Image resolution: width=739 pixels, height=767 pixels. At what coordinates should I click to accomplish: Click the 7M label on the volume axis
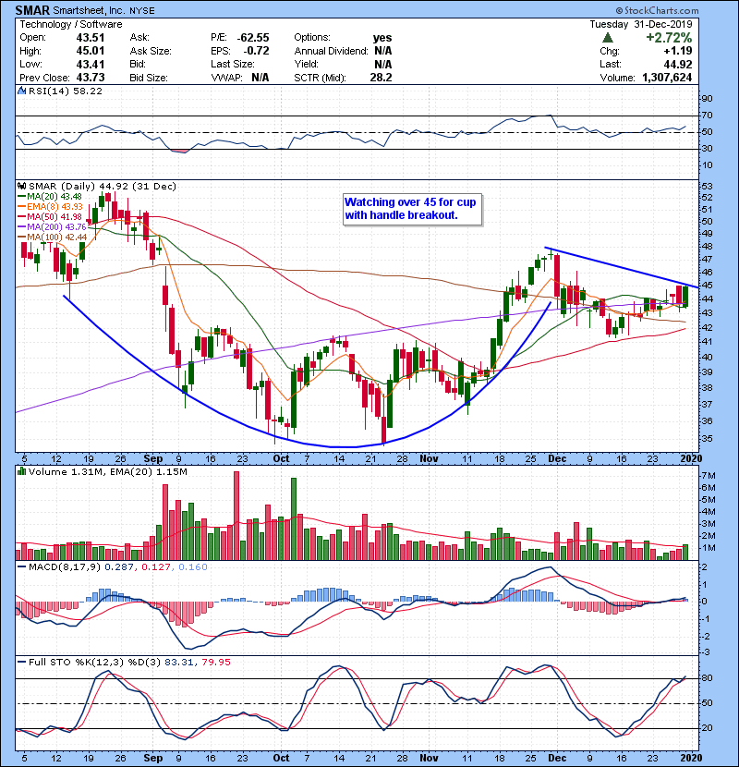[x=709, y=476]
